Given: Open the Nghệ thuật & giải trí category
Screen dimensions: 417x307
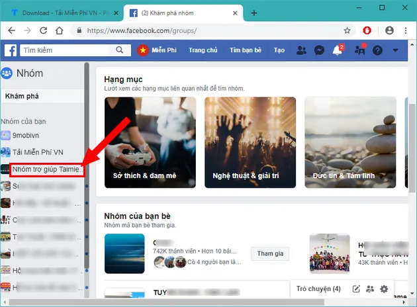Looking at the screenshot, I should (x=250, y=142).
